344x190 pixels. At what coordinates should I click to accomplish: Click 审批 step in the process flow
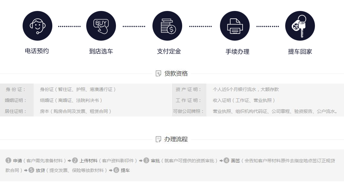(x=155, y=161)
